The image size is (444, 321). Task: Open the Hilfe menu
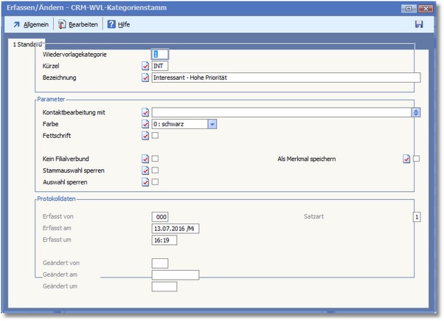(x=119, y=24)
